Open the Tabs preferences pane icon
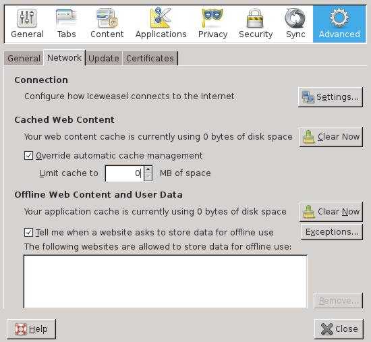Viewport: 371px width, 342px height. (x=67, y=18)
